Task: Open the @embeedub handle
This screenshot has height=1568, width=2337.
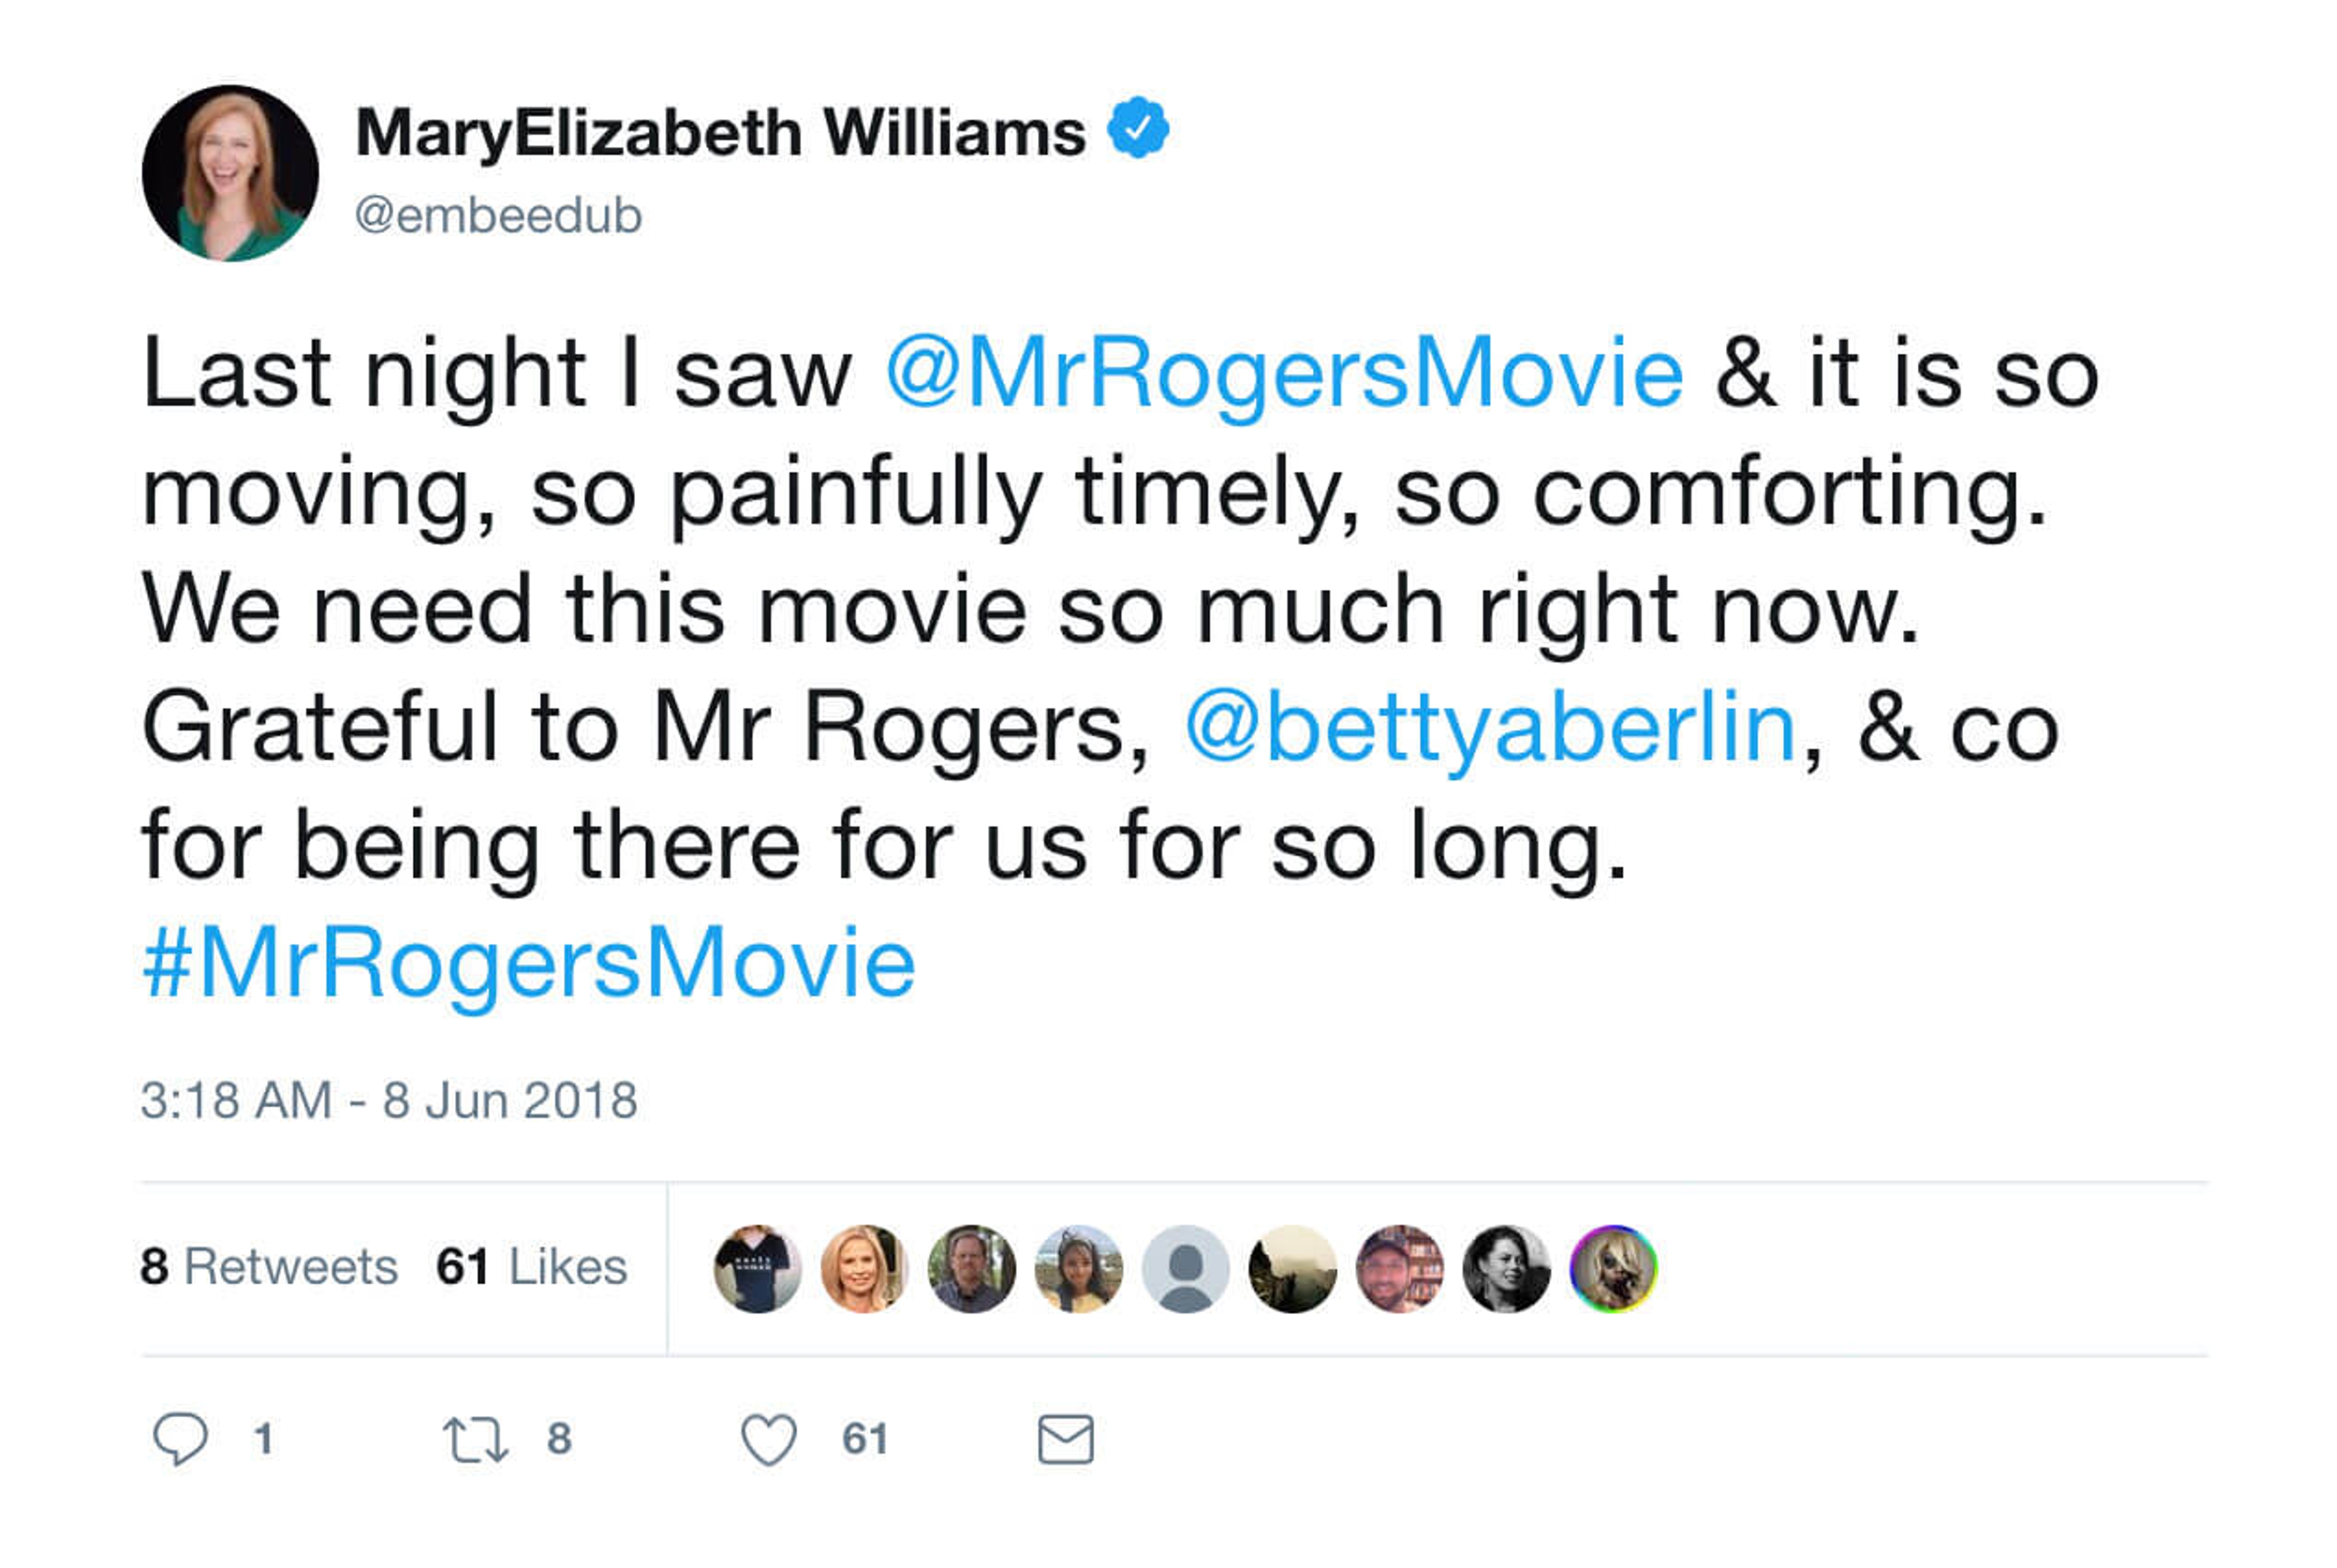Action: click(498, 215)
